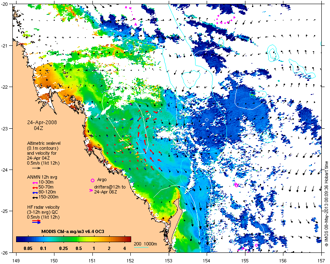The width and height of the screenshot is (330, 264).
Task: Click the Argo magenta circle legend symbol
Action: [92, 180]
